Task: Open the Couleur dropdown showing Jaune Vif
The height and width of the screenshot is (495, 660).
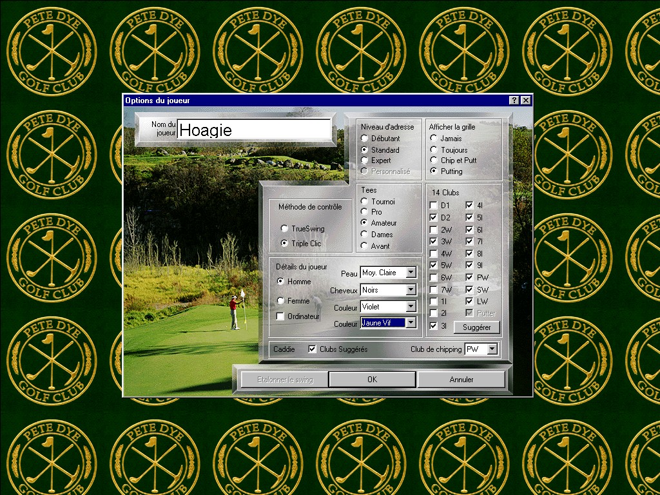Action: [411, 323]
